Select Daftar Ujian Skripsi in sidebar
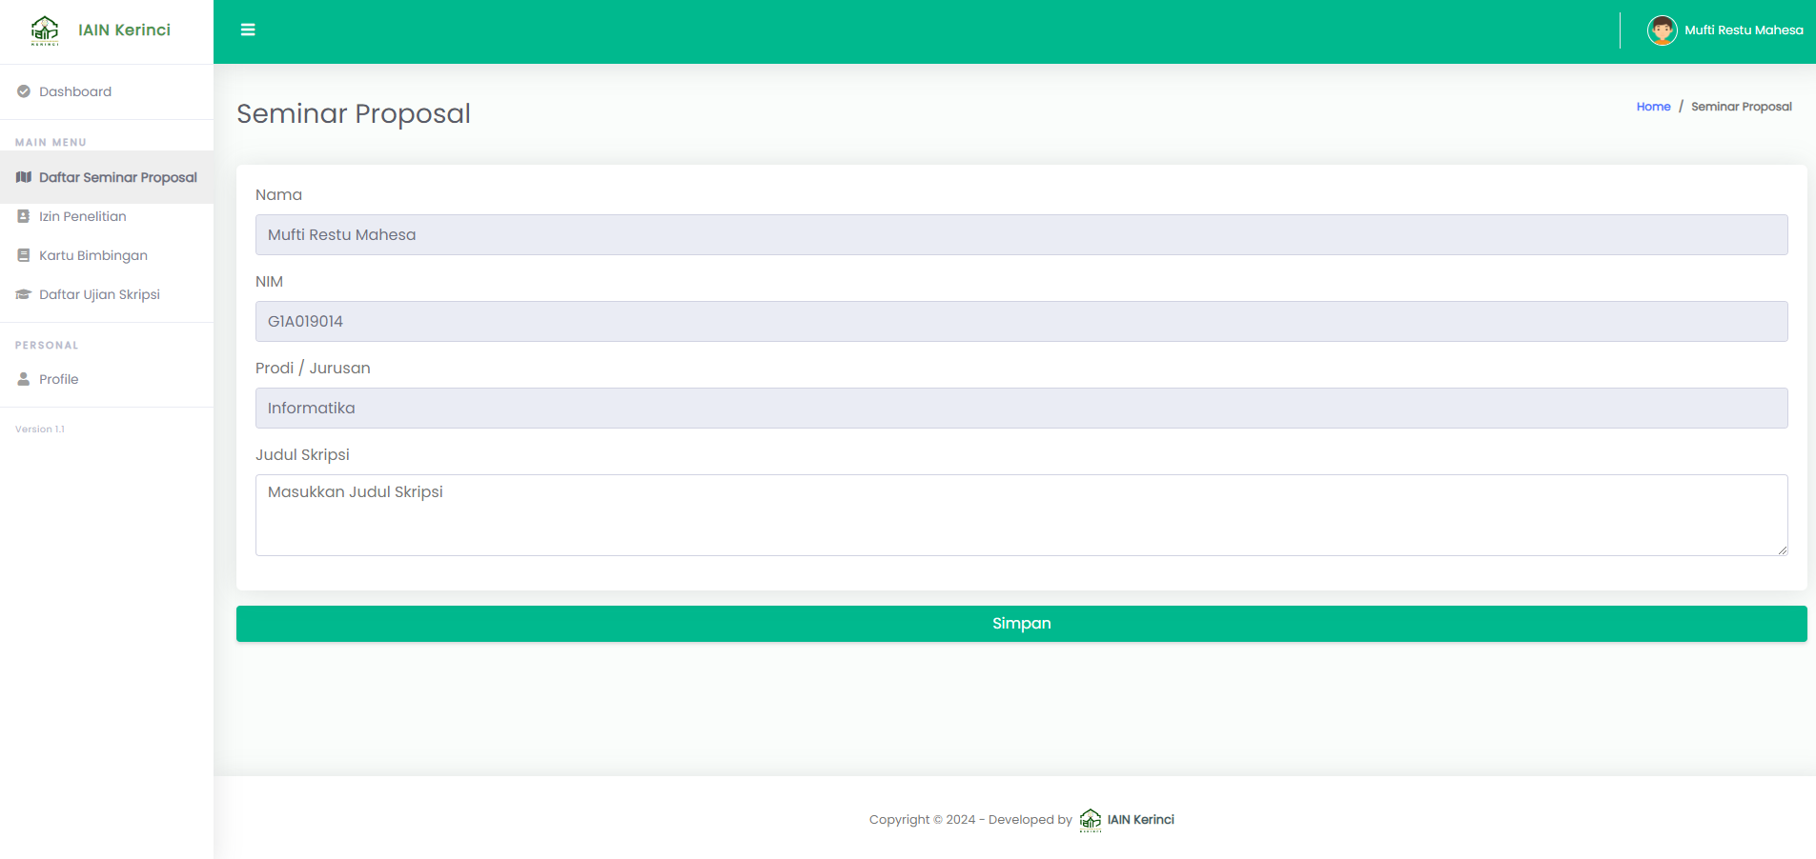1816x859 pixels. point(107,294)
